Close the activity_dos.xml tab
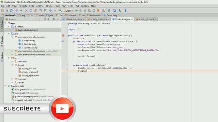Image resolution: width=218 pixels, height=122 pixels. 155,19
